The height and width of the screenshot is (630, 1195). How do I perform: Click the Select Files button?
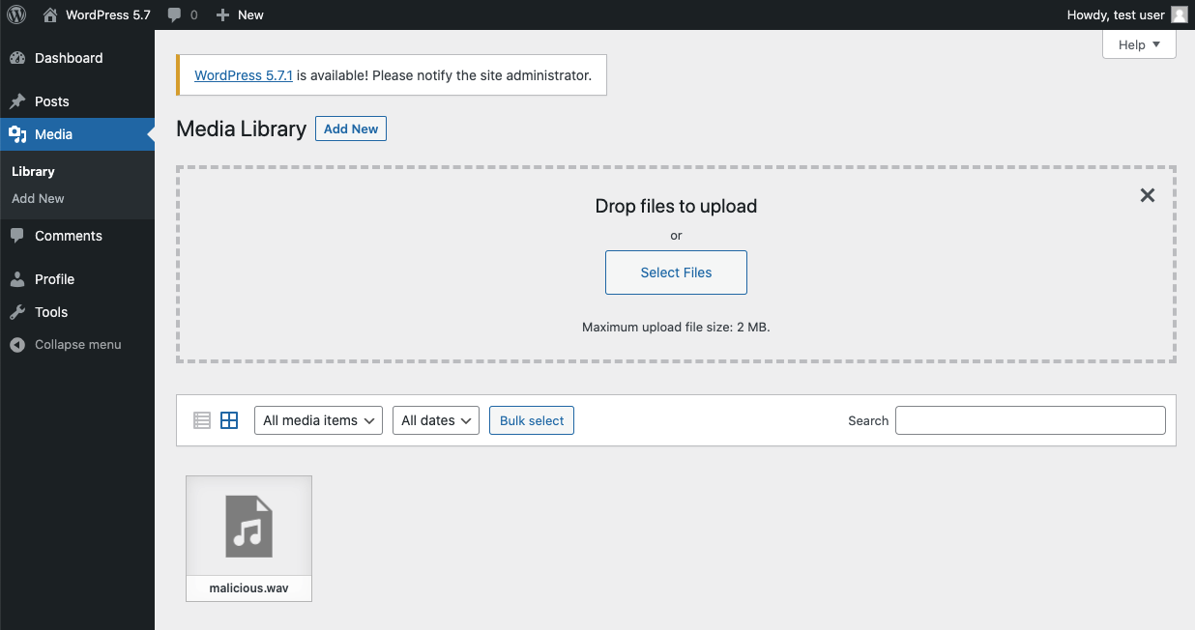(x=676, y=272)
